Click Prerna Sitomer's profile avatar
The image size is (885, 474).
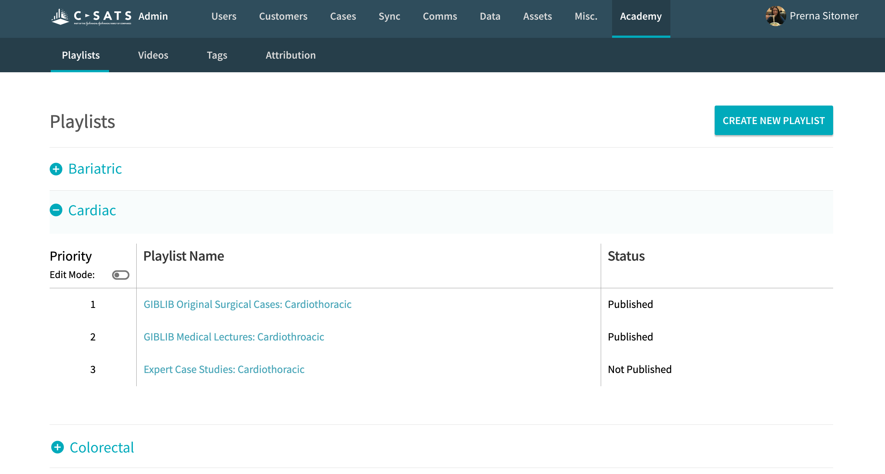coord(775,16)
